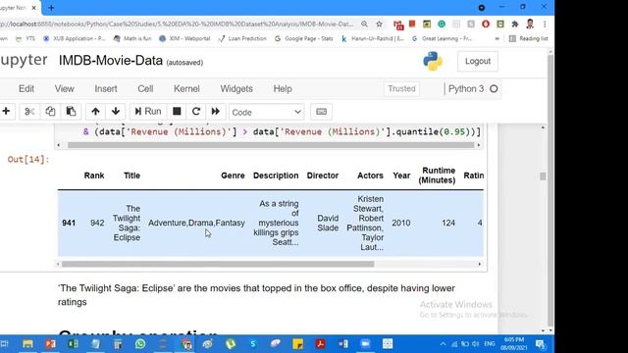Viewport: 628px width, 353px height.
Task: Open Excel from the taskbar
Action: tap(73, 344)
